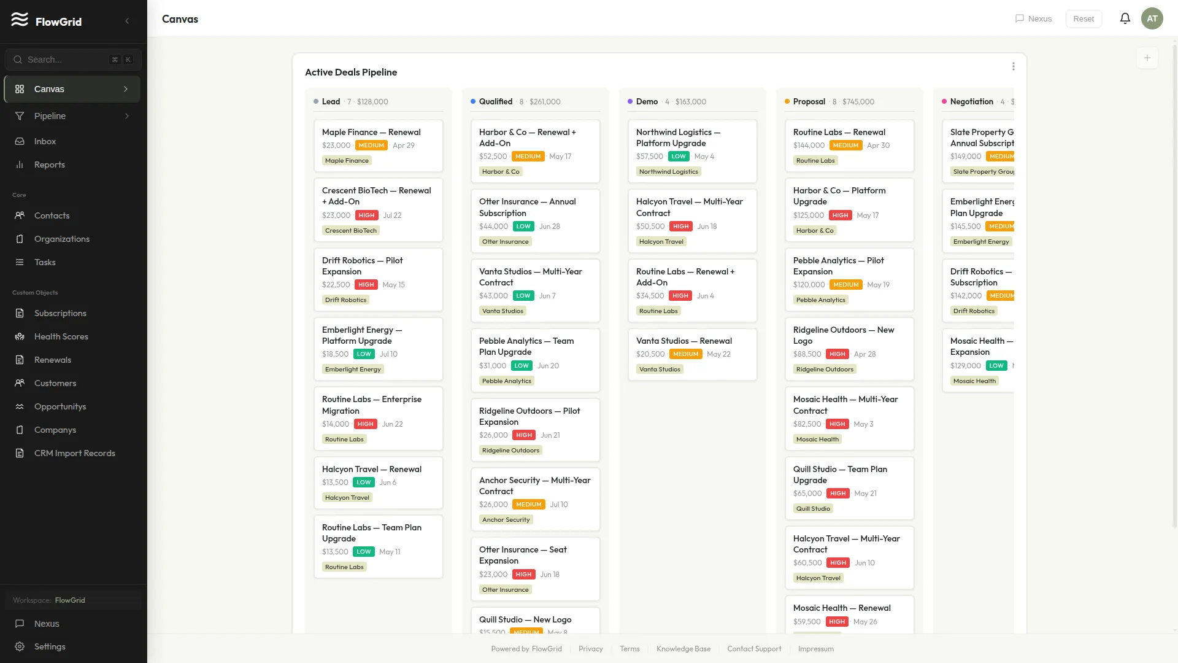Click the Contacts people icon

pos(20,215)
